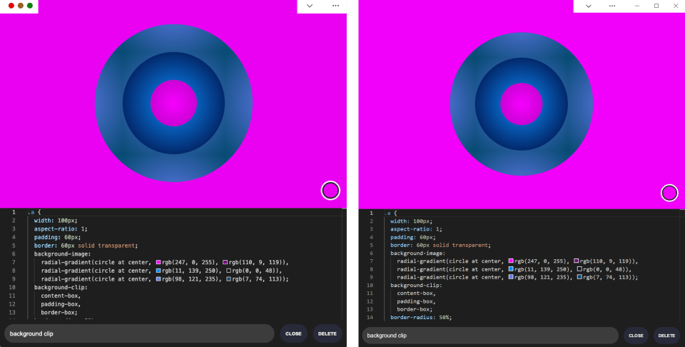Focus the 'background clip' name field, left window
Image resolution: width=685 pixels, height=347 pixels.
point(139,333)
